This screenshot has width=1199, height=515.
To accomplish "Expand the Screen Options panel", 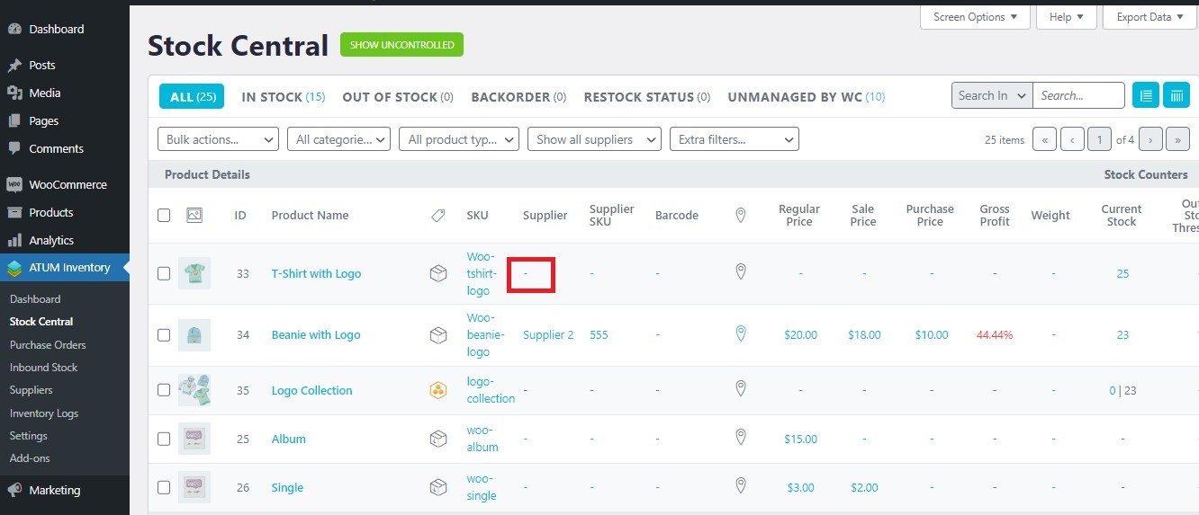I will [x=975, y=16].
